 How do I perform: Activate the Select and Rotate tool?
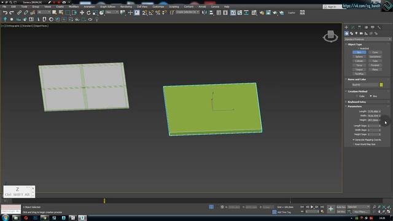pyautogui.click(x=88, y=12)
